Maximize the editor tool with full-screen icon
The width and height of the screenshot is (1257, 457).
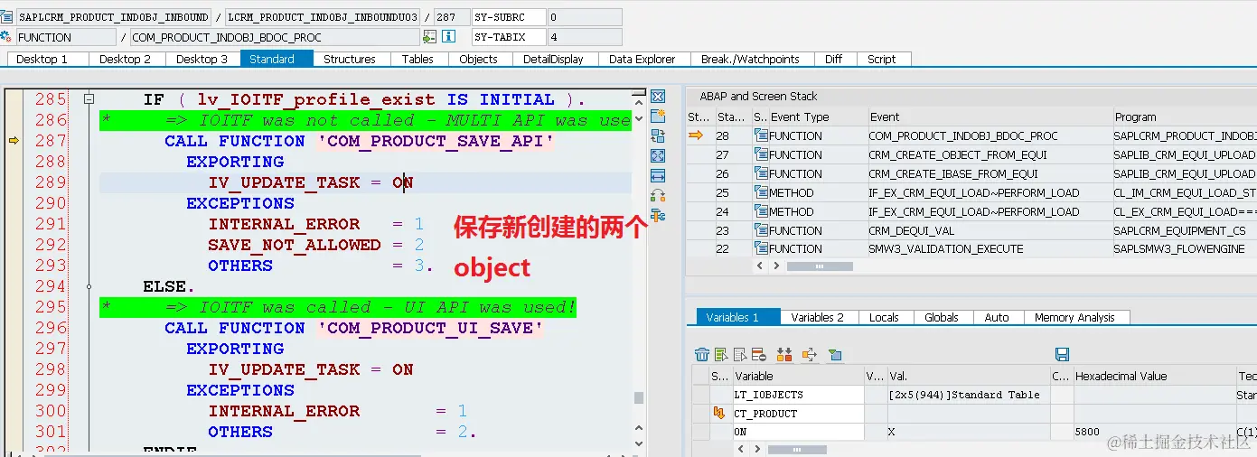pyautogui.click(x=658, y=156)
